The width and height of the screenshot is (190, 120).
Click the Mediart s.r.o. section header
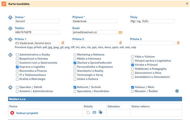pos(95,99)
